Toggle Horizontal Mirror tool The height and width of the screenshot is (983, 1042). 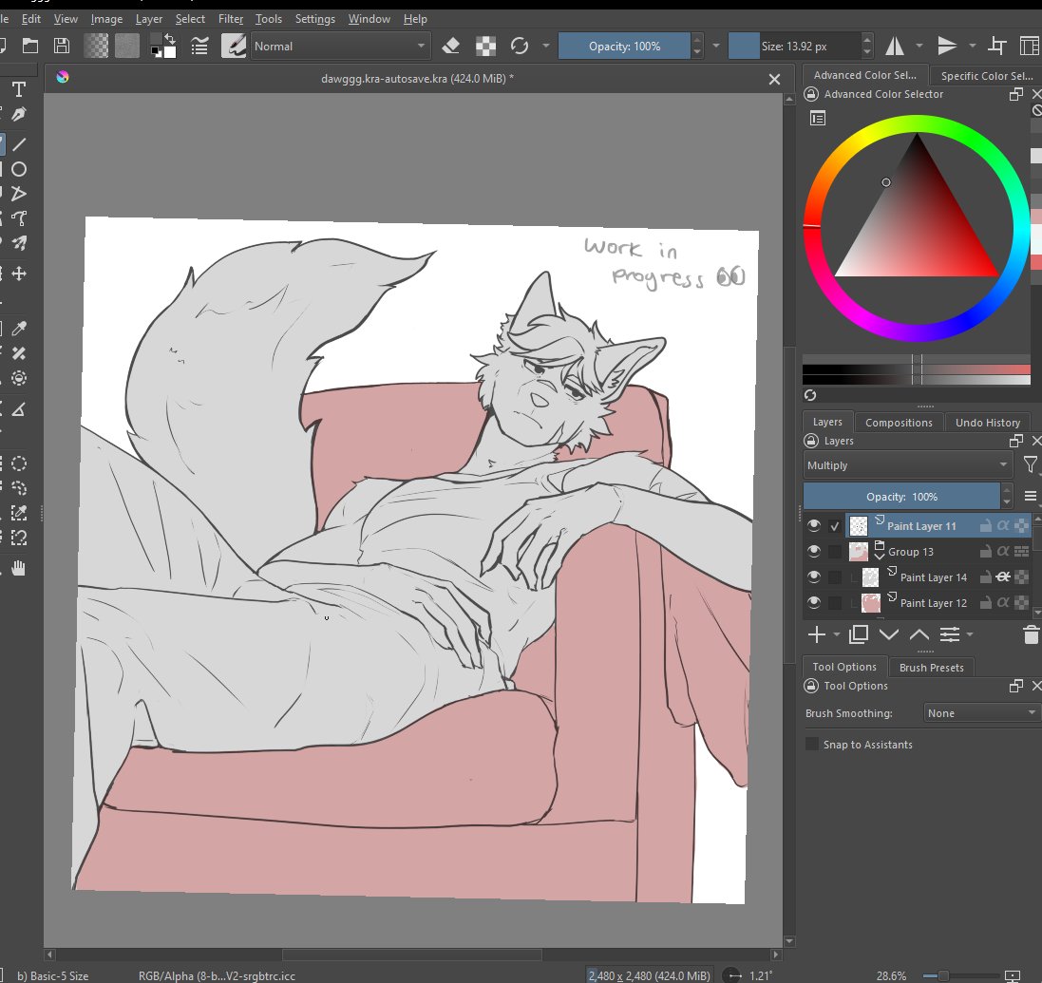click(x=895, y=46)
